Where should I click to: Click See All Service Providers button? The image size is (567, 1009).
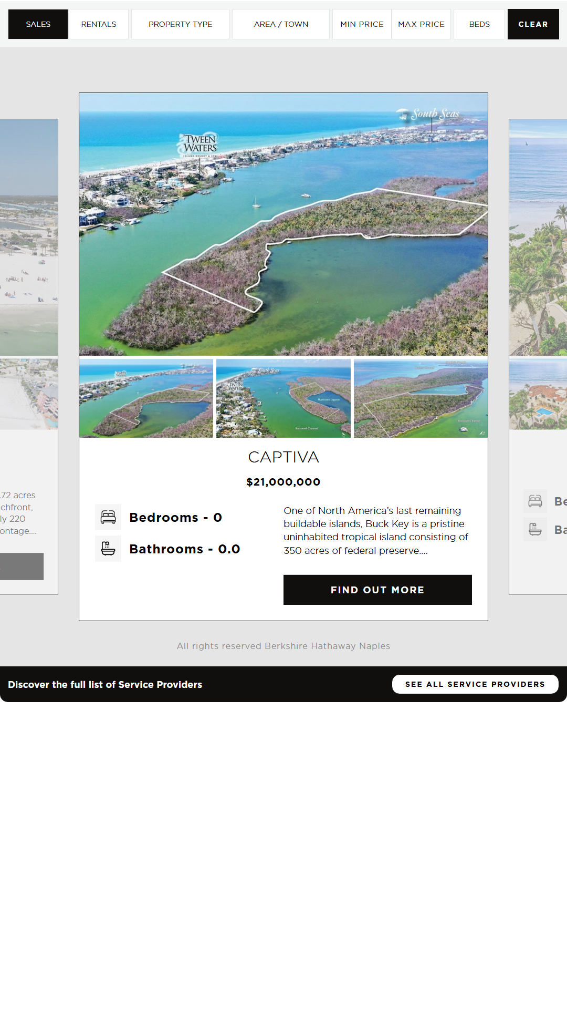pyautogui.click(x=475, y=684)
